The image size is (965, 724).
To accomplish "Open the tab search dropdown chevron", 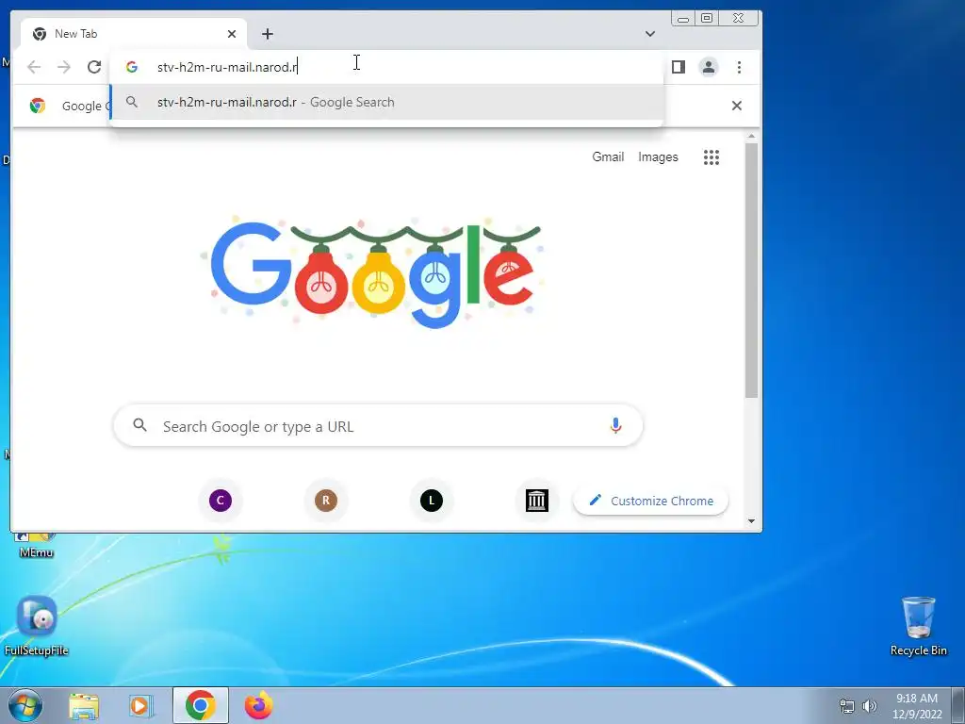I will tap(650, 34).
